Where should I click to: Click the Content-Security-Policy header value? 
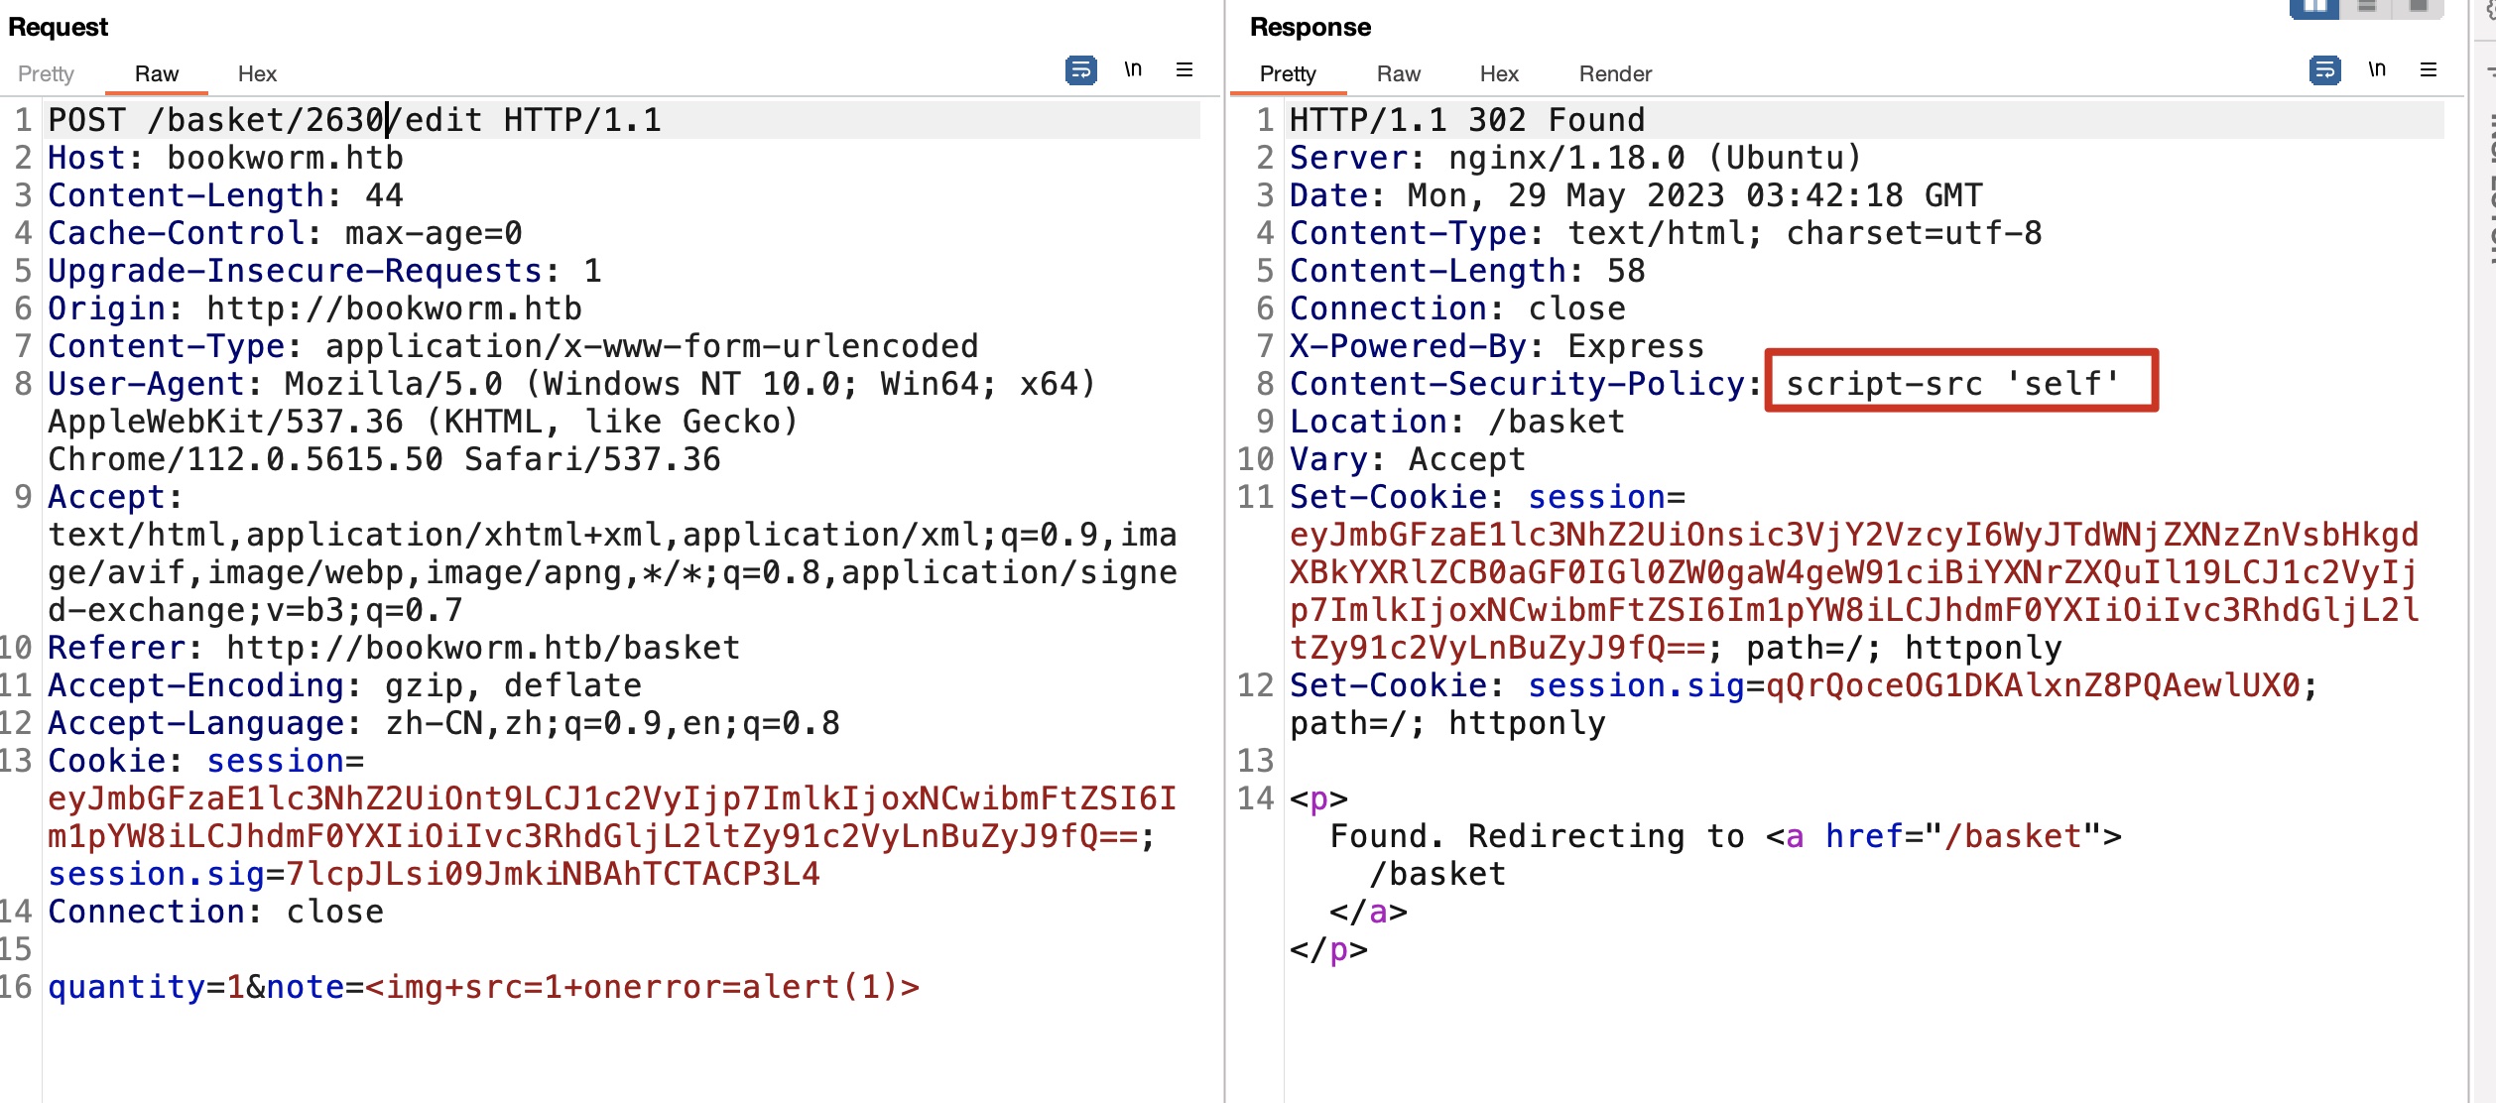click(x=1952, y=384)
